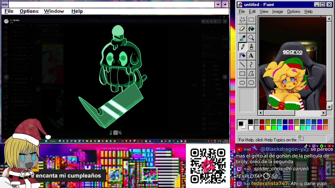The height and width of the screenshot is (188, 335).
Task: Click the foreground/background color indicator box
Action: tap(242, 125)
